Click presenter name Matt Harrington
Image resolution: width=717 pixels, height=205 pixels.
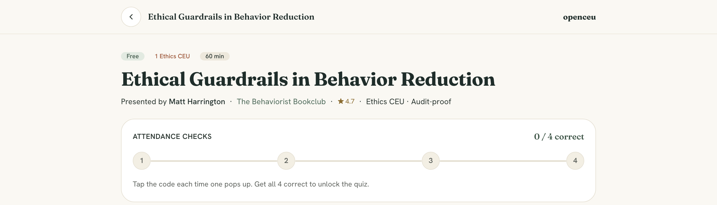click(197, 102)
